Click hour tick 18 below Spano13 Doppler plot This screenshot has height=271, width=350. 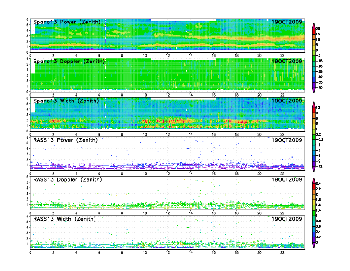[236, 95]
